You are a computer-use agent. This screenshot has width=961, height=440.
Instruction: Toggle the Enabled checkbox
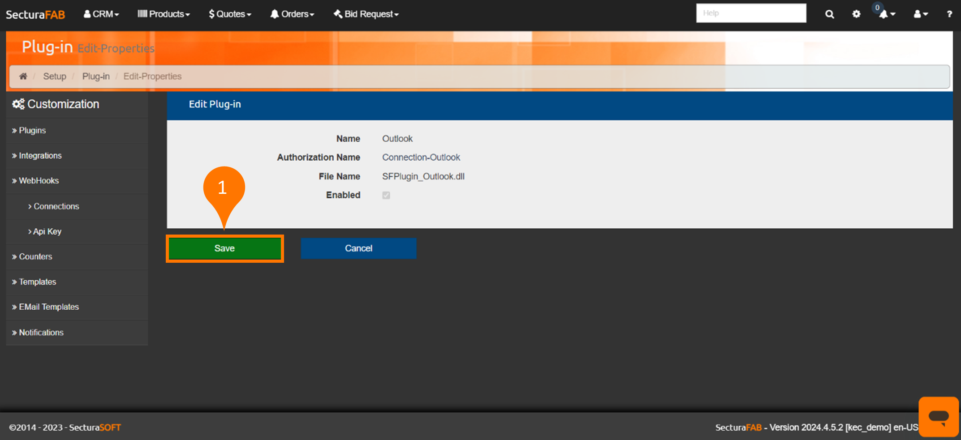point(386,195)
